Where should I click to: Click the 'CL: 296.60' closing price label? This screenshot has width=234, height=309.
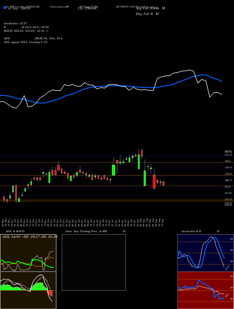pyautogui.click(x=87, y=8)
